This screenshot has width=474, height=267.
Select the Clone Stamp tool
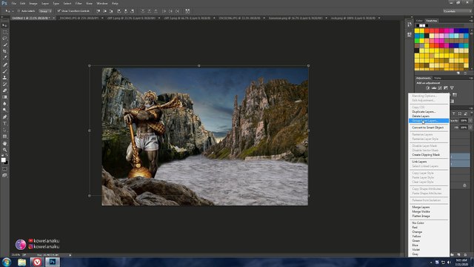4,78
